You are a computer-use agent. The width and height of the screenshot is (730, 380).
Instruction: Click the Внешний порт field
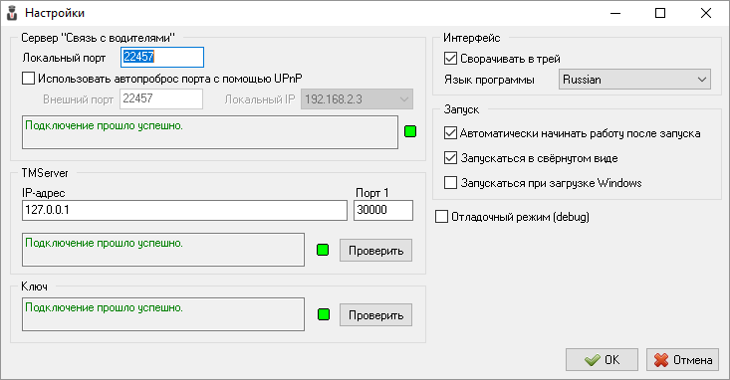pos(161,99)
